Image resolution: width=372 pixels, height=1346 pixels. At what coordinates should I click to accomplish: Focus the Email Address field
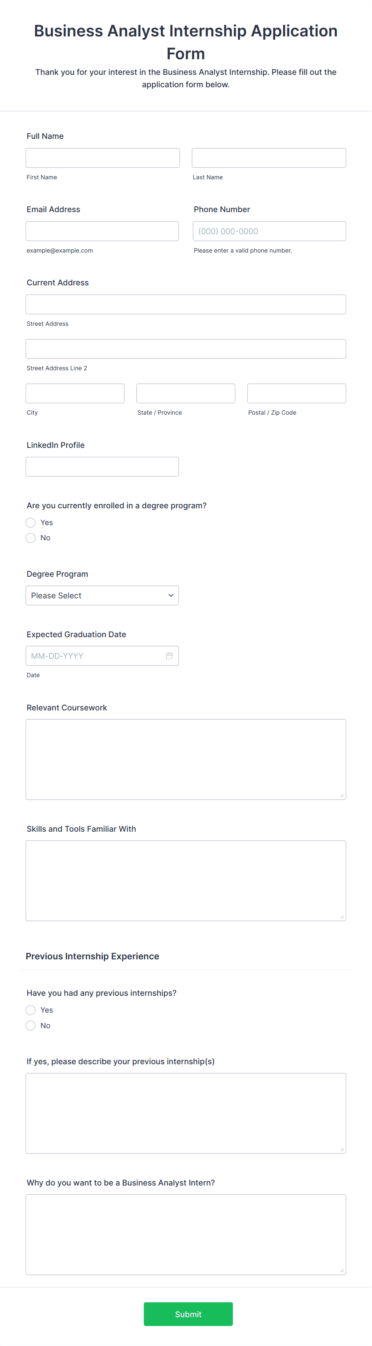(x=102, y=231)
